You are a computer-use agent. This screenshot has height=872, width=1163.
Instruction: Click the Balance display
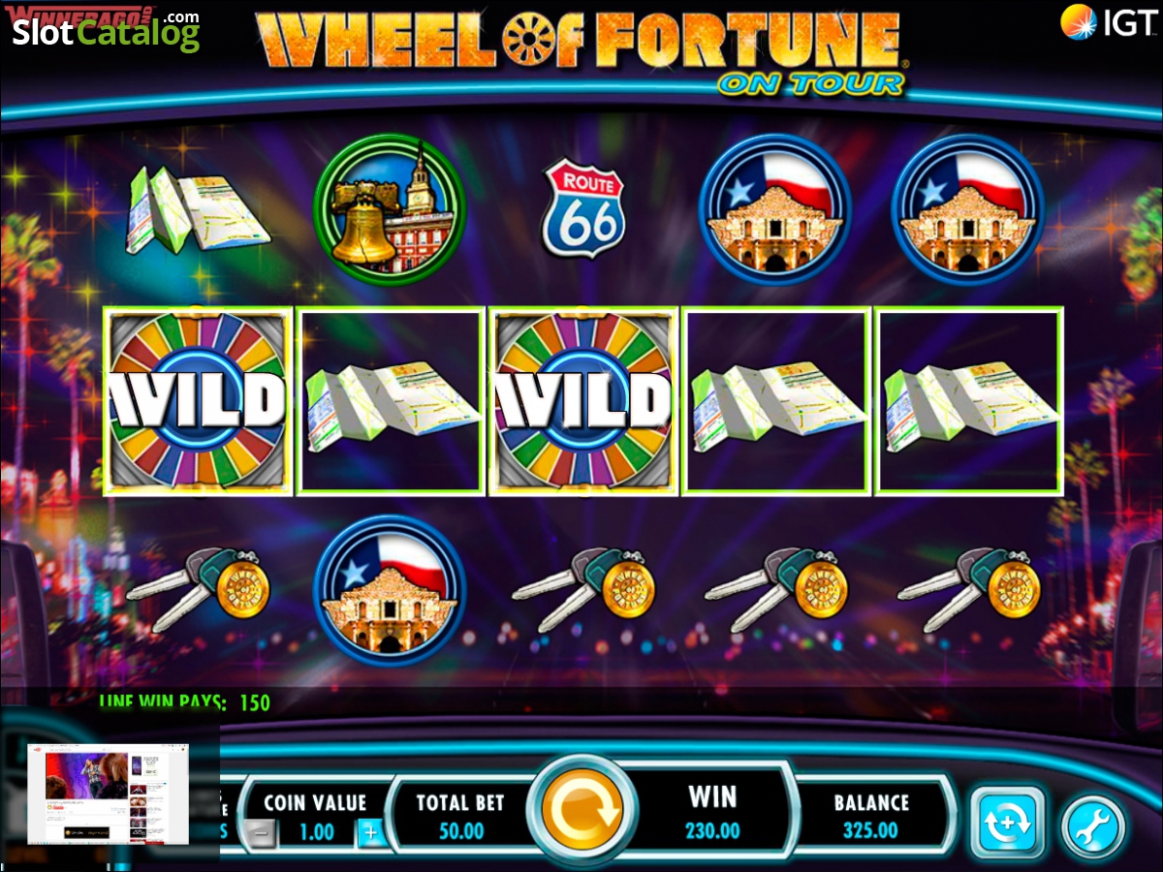point(871,817)
